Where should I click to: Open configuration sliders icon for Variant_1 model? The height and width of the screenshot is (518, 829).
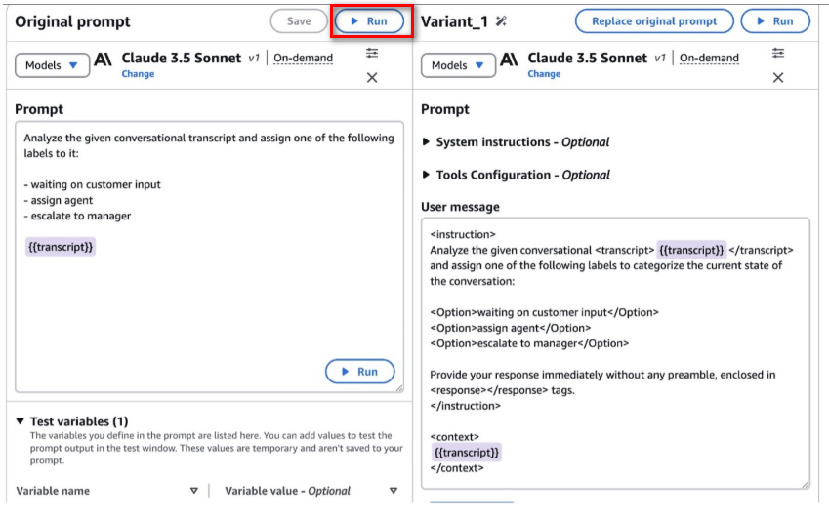click(x=778, y=53)
